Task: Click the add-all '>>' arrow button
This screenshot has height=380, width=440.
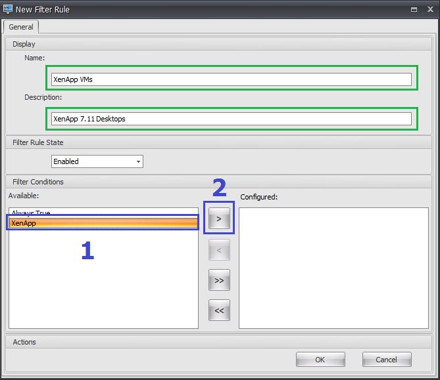Action: 219,280
